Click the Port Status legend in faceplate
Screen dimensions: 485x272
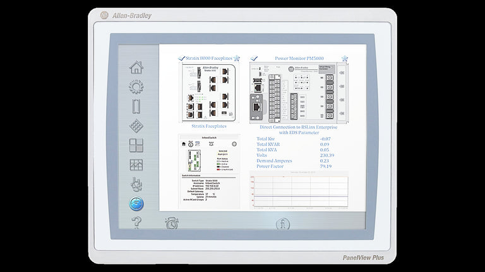[x=225, y=164]
